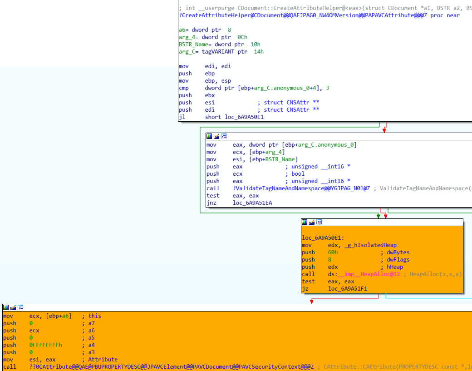Click the 60h dwBytes push operand
This screenshot has height=371, width=472.
click(333, 252)
